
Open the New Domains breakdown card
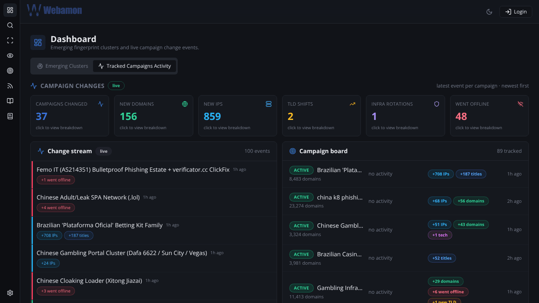pyautogui.click(x=154, y=116)
